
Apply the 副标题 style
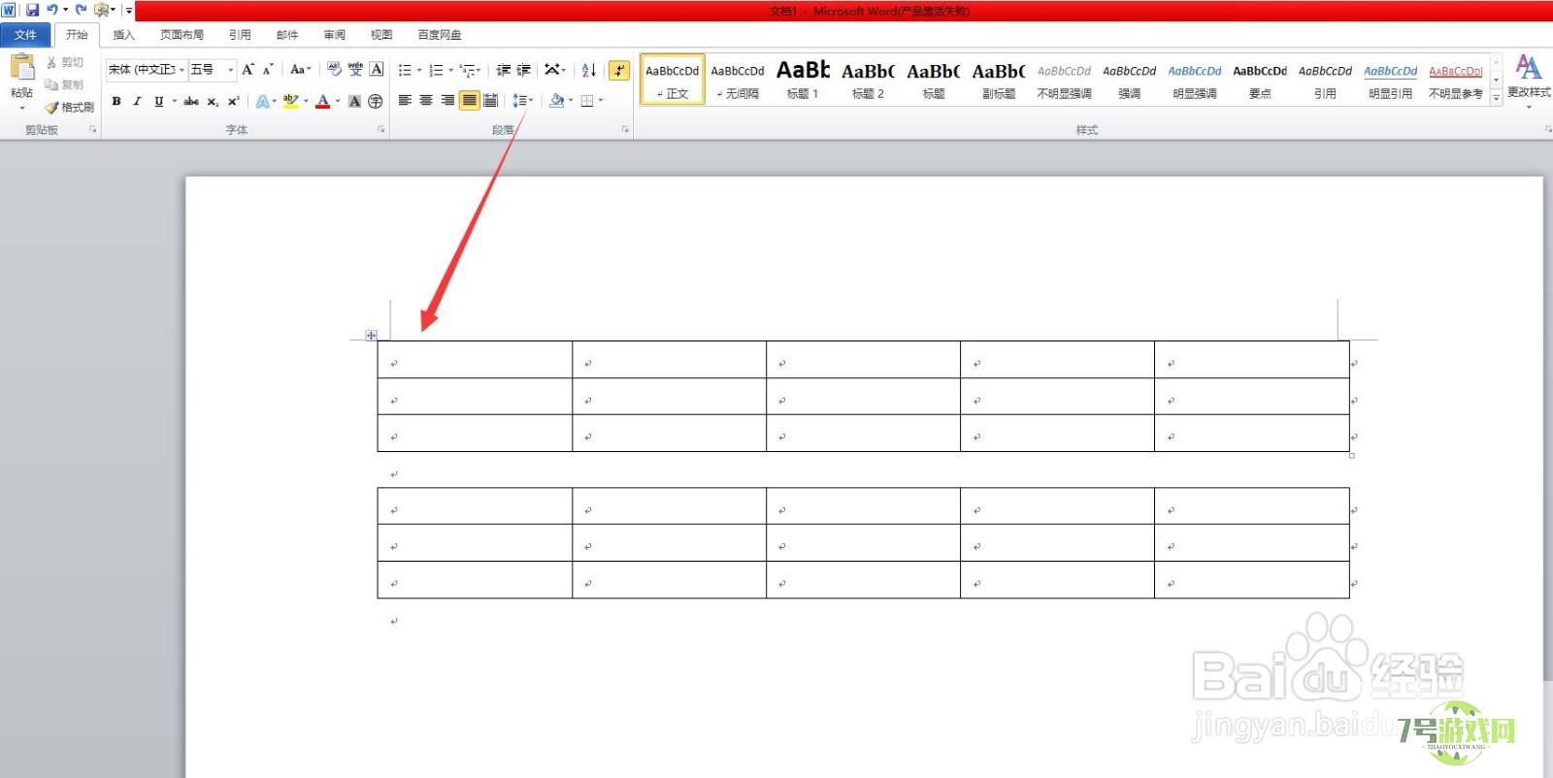coord(999,81)
